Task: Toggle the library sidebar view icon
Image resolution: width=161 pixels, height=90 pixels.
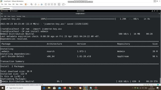Action: (46, 4)
